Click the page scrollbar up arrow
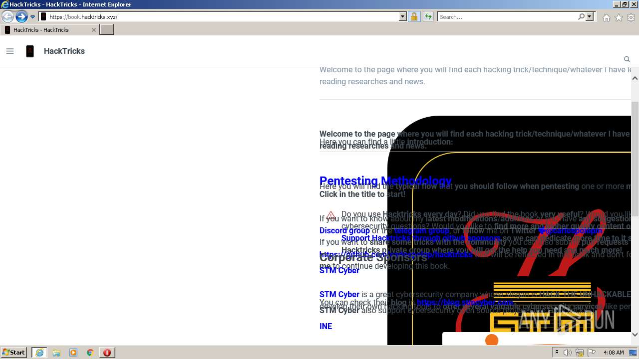 pos(635,78)
